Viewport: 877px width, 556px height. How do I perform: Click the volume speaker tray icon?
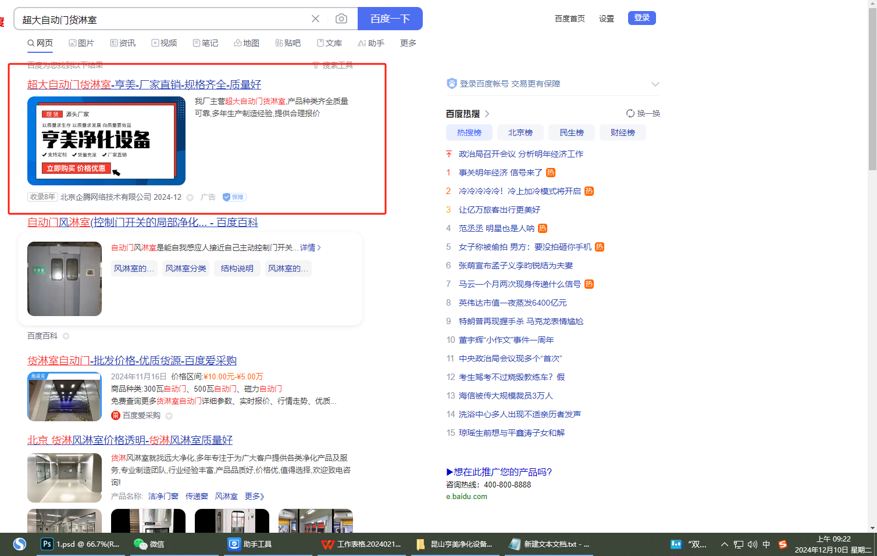tap(753, 544)
